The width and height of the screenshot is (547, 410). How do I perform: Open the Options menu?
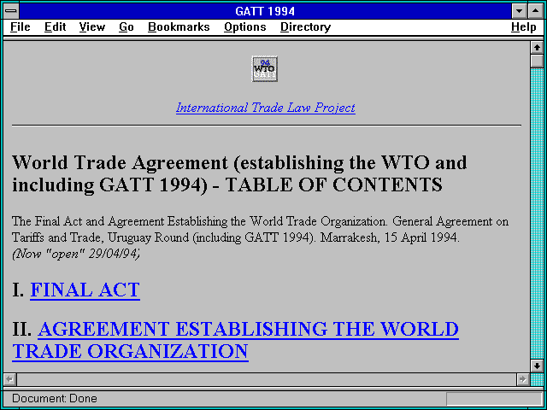coord(245,27)
